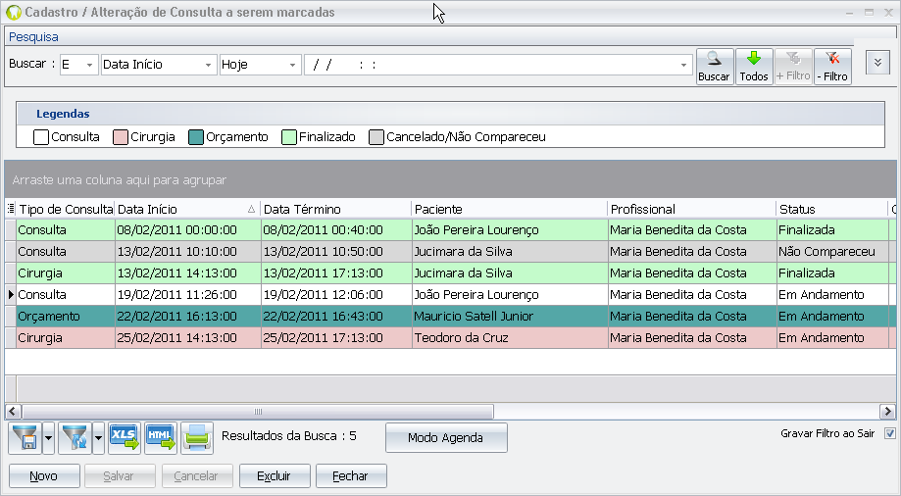This screenshot has height=496, width=901.
Task: Click the Pesquisa section title
Action: pos(33,37)
